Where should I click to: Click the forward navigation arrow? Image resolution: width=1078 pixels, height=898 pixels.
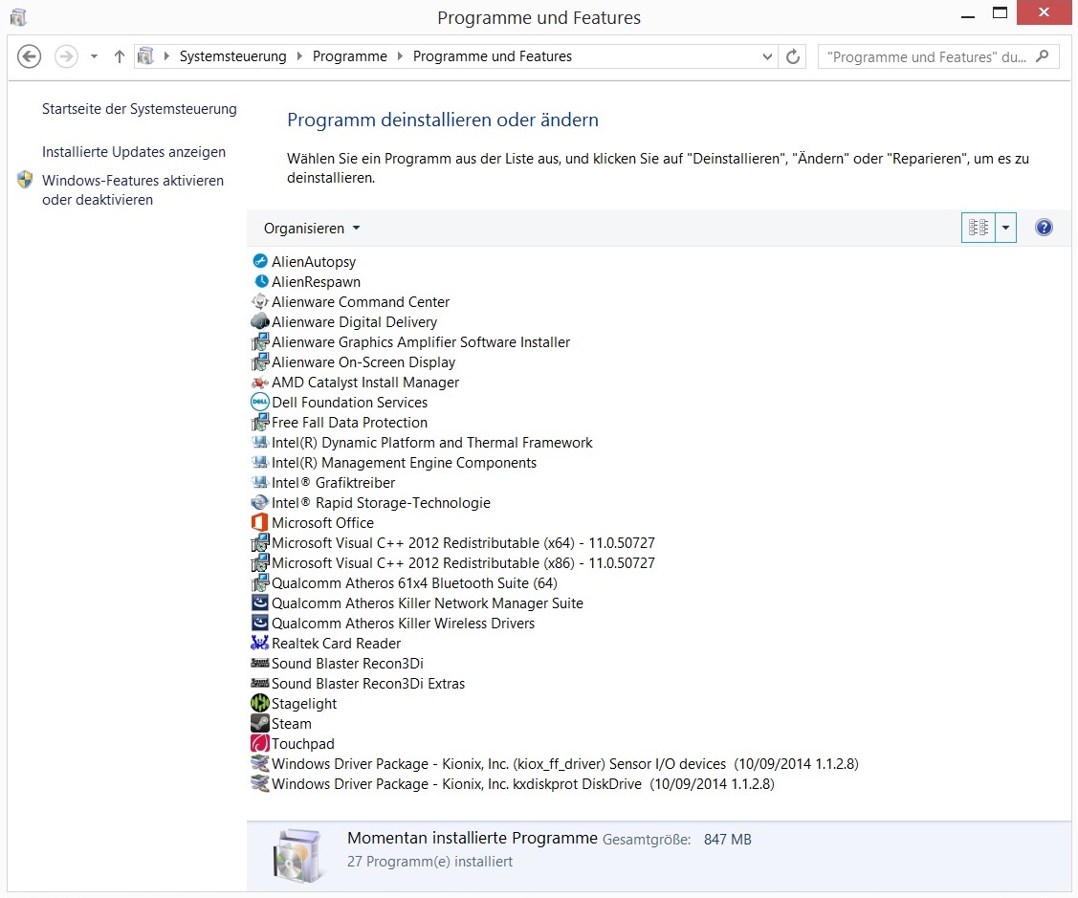(66, 56)
